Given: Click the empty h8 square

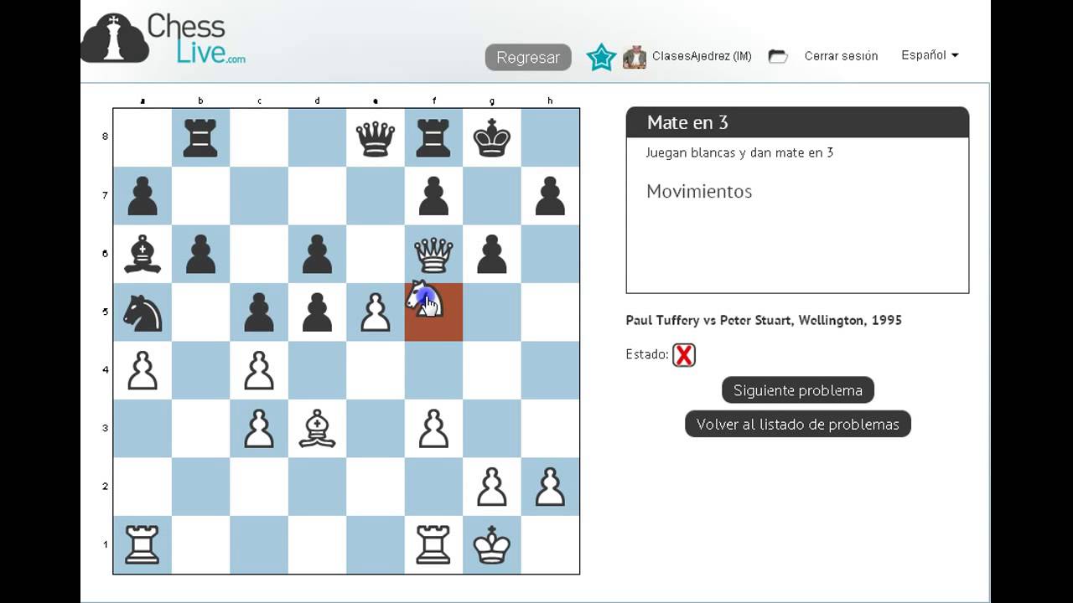Looking at the screenshot, I should click(550, 137).
